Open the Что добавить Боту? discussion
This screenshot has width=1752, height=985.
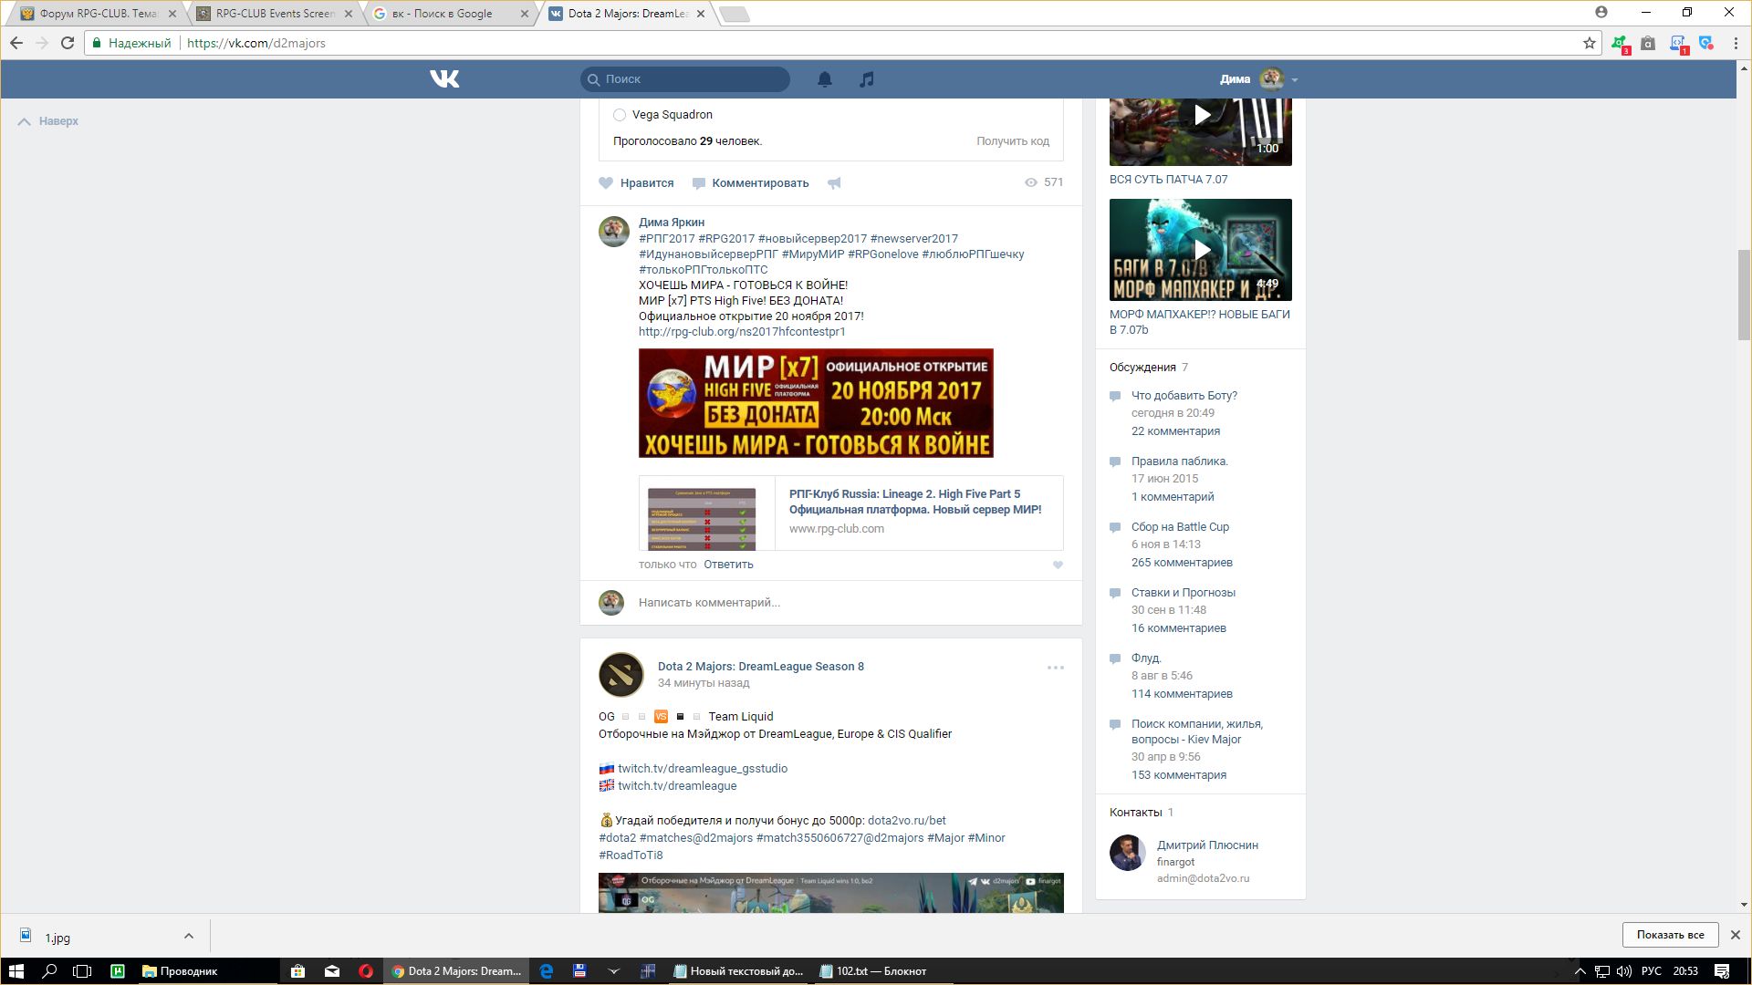pyautogui.click(x=1184, y=396)
